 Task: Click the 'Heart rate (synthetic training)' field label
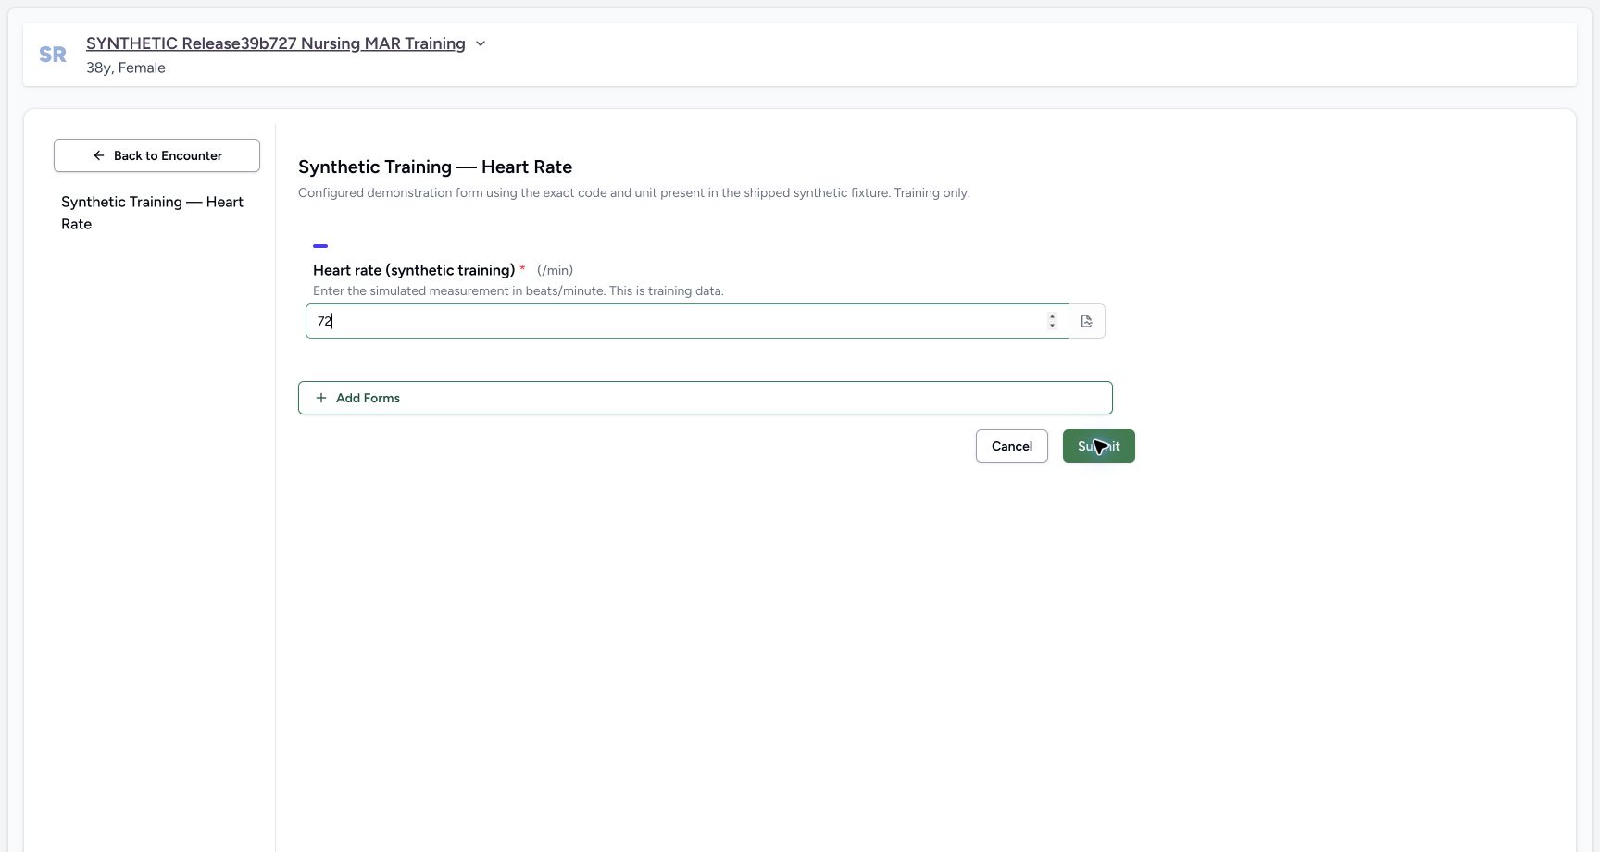pyautogui.click(x=414, y=270)
